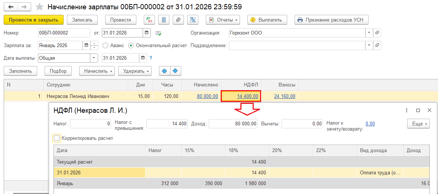Open related documents structure icon
Viewport: 438px width, 194px height.
[193, 20]
